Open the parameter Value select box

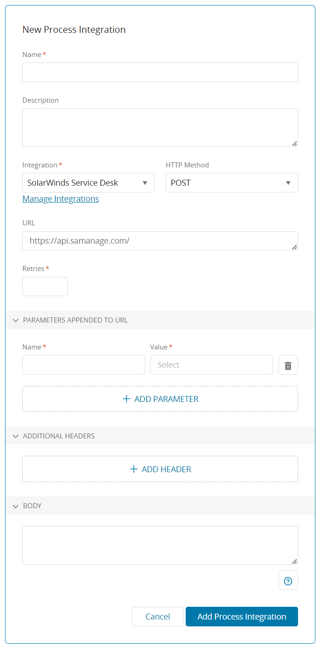point(211,365)
